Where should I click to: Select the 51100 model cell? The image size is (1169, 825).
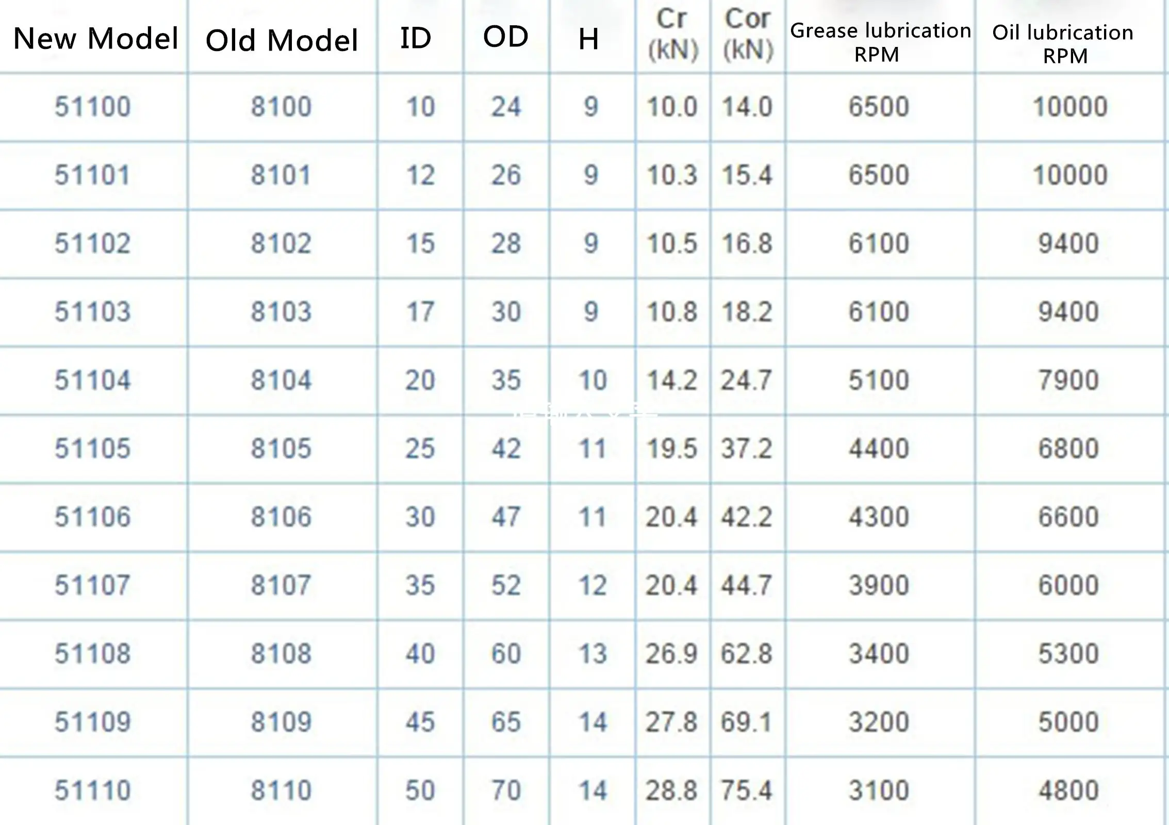(x=93, y=107)
